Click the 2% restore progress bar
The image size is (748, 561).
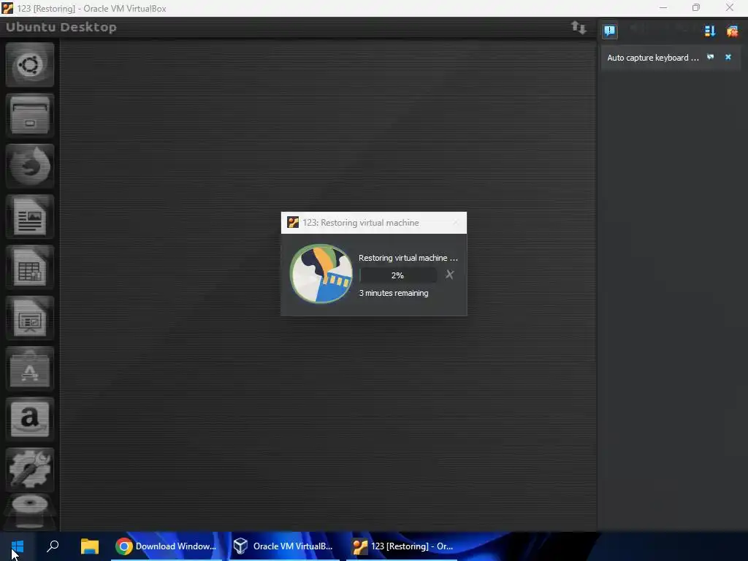398,275
